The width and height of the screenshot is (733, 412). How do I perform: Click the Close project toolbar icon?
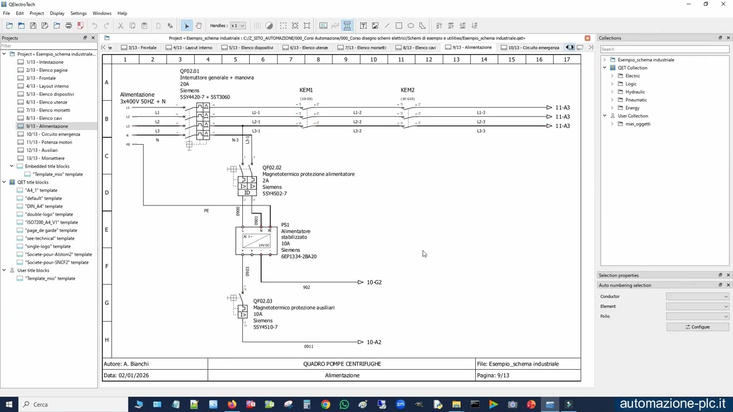tap(57, 25)
